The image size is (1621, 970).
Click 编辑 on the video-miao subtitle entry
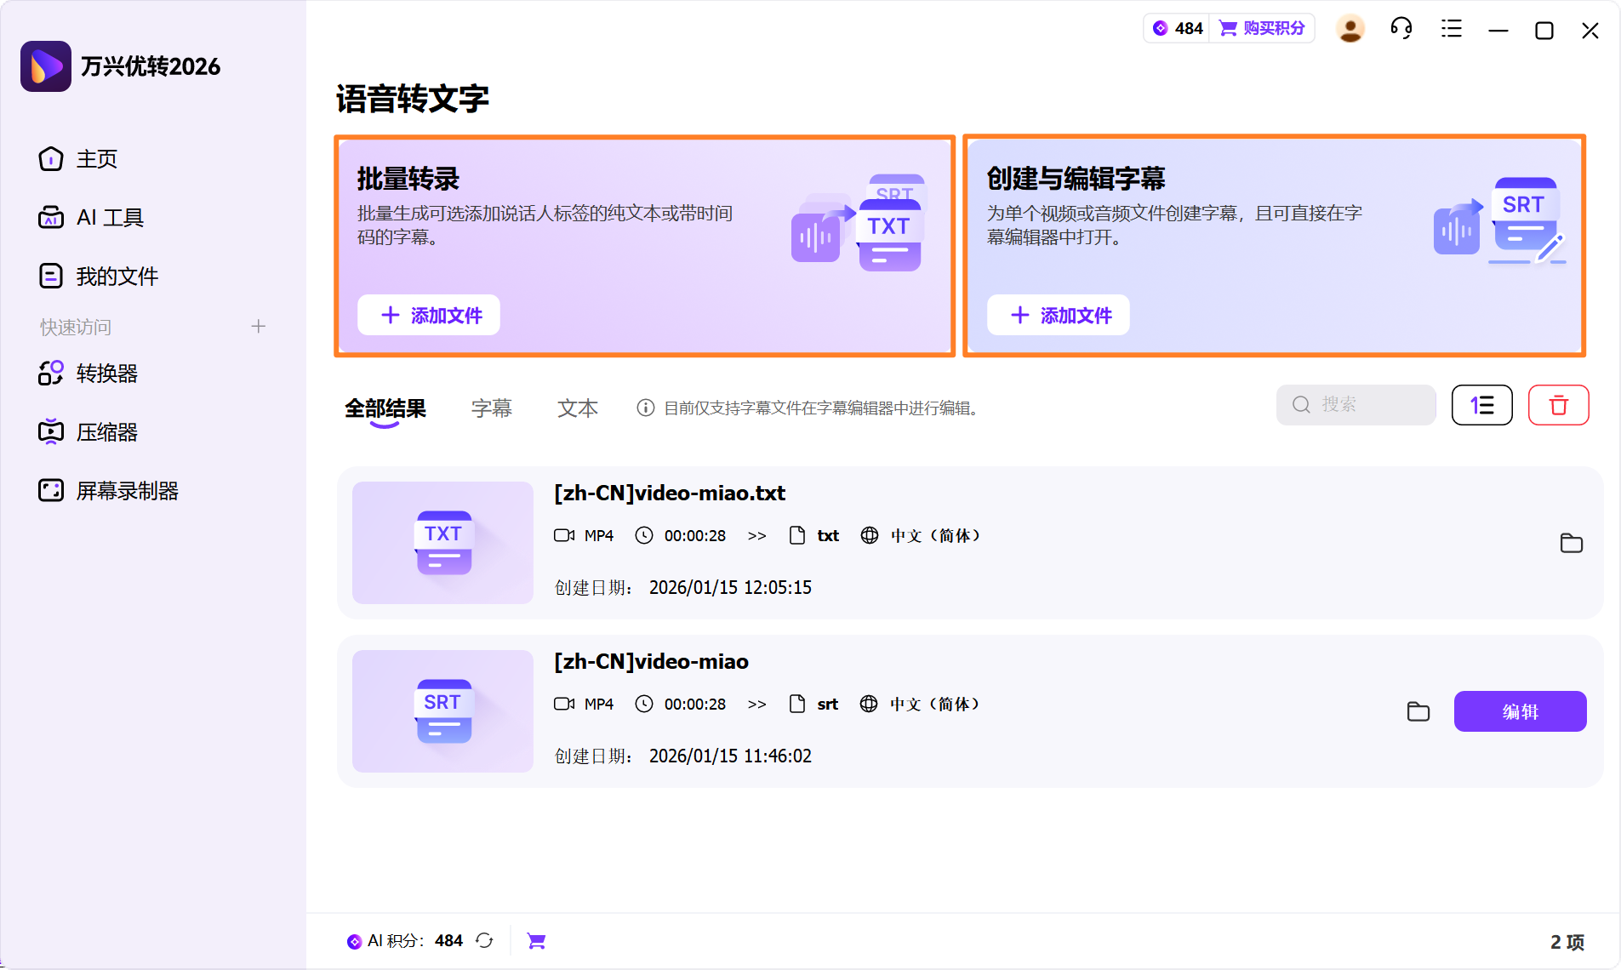click(1520, 711)
